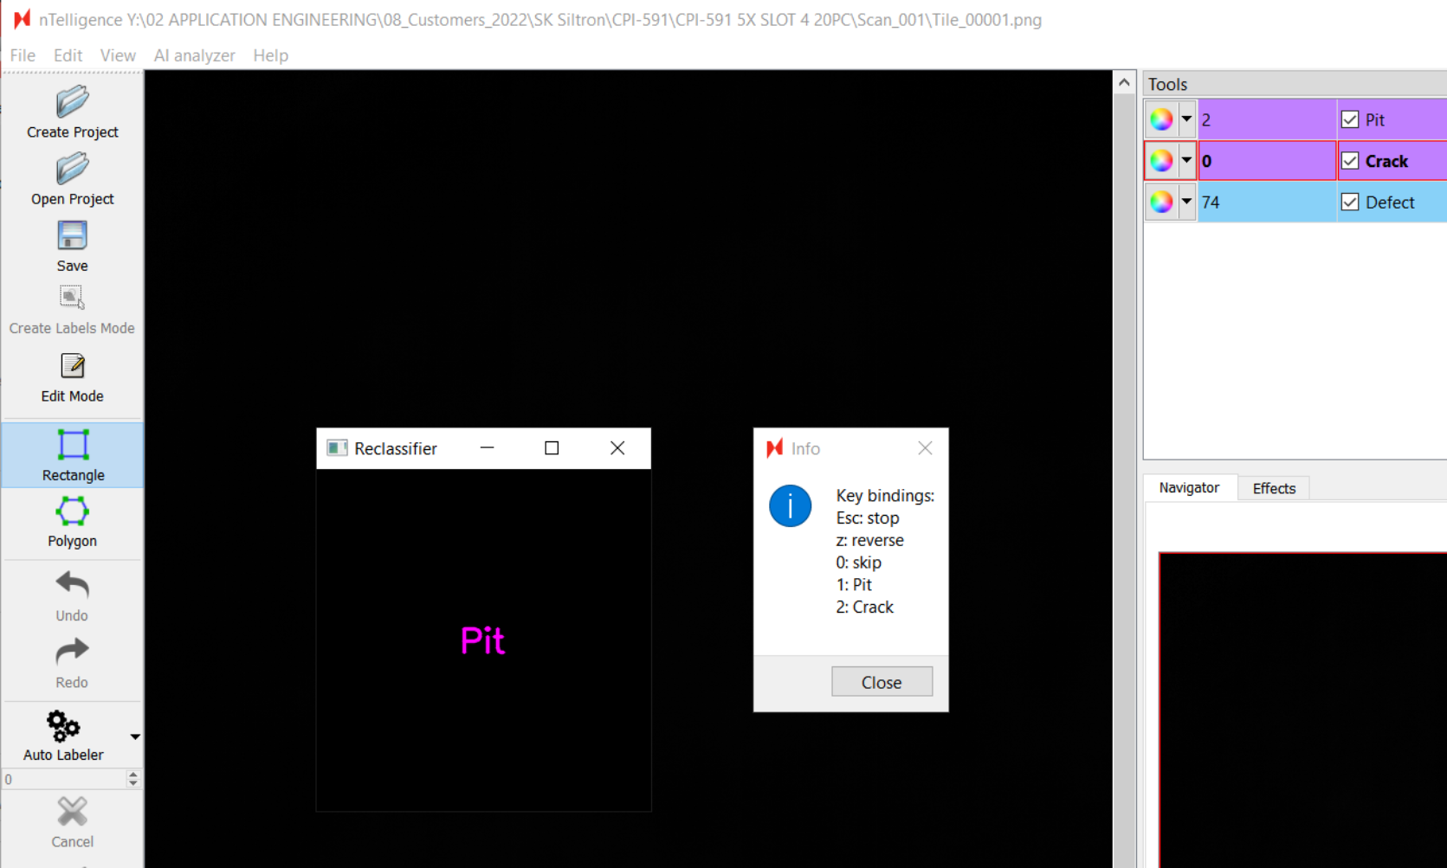Select the Rectangle drawing tool

tap(73, 446)
